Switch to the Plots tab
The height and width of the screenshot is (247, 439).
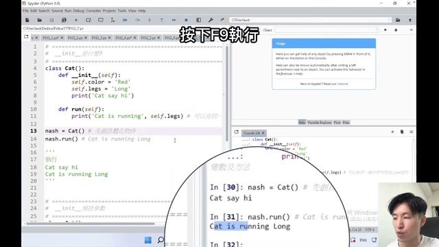tap(337, 122)
